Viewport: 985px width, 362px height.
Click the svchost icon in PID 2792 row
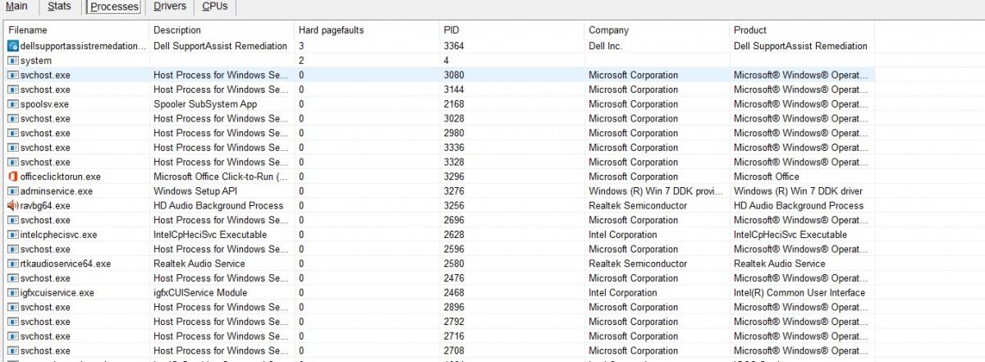(12, 322)
